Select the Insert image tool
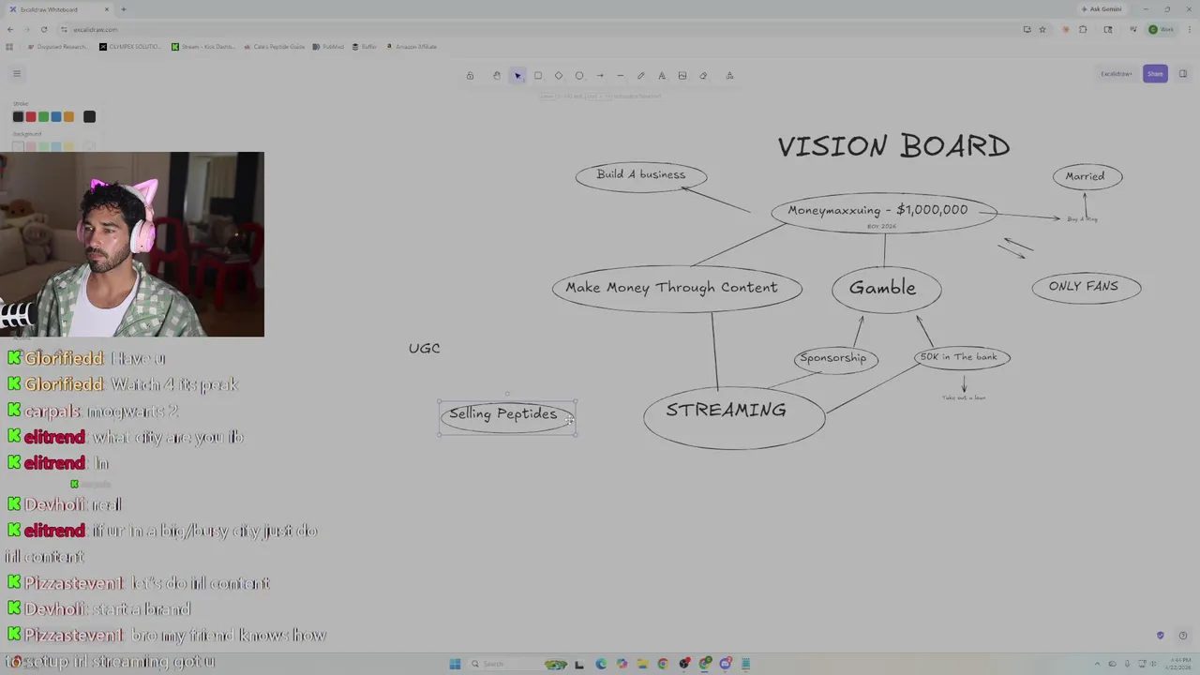 [682, 76]
